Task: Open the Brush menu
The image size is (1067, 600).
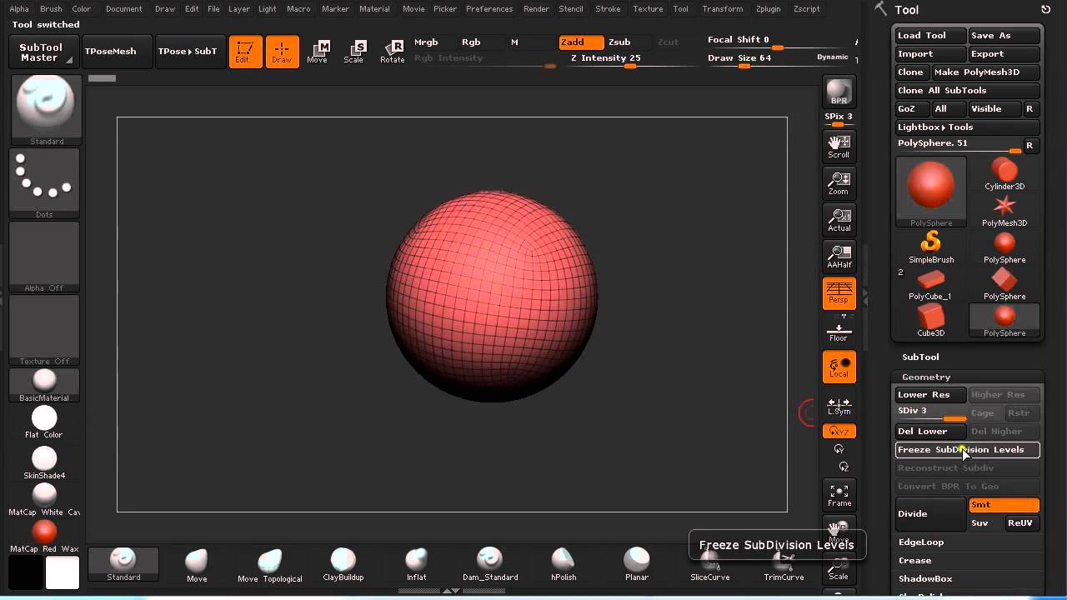Action: (x=51, y=8)
